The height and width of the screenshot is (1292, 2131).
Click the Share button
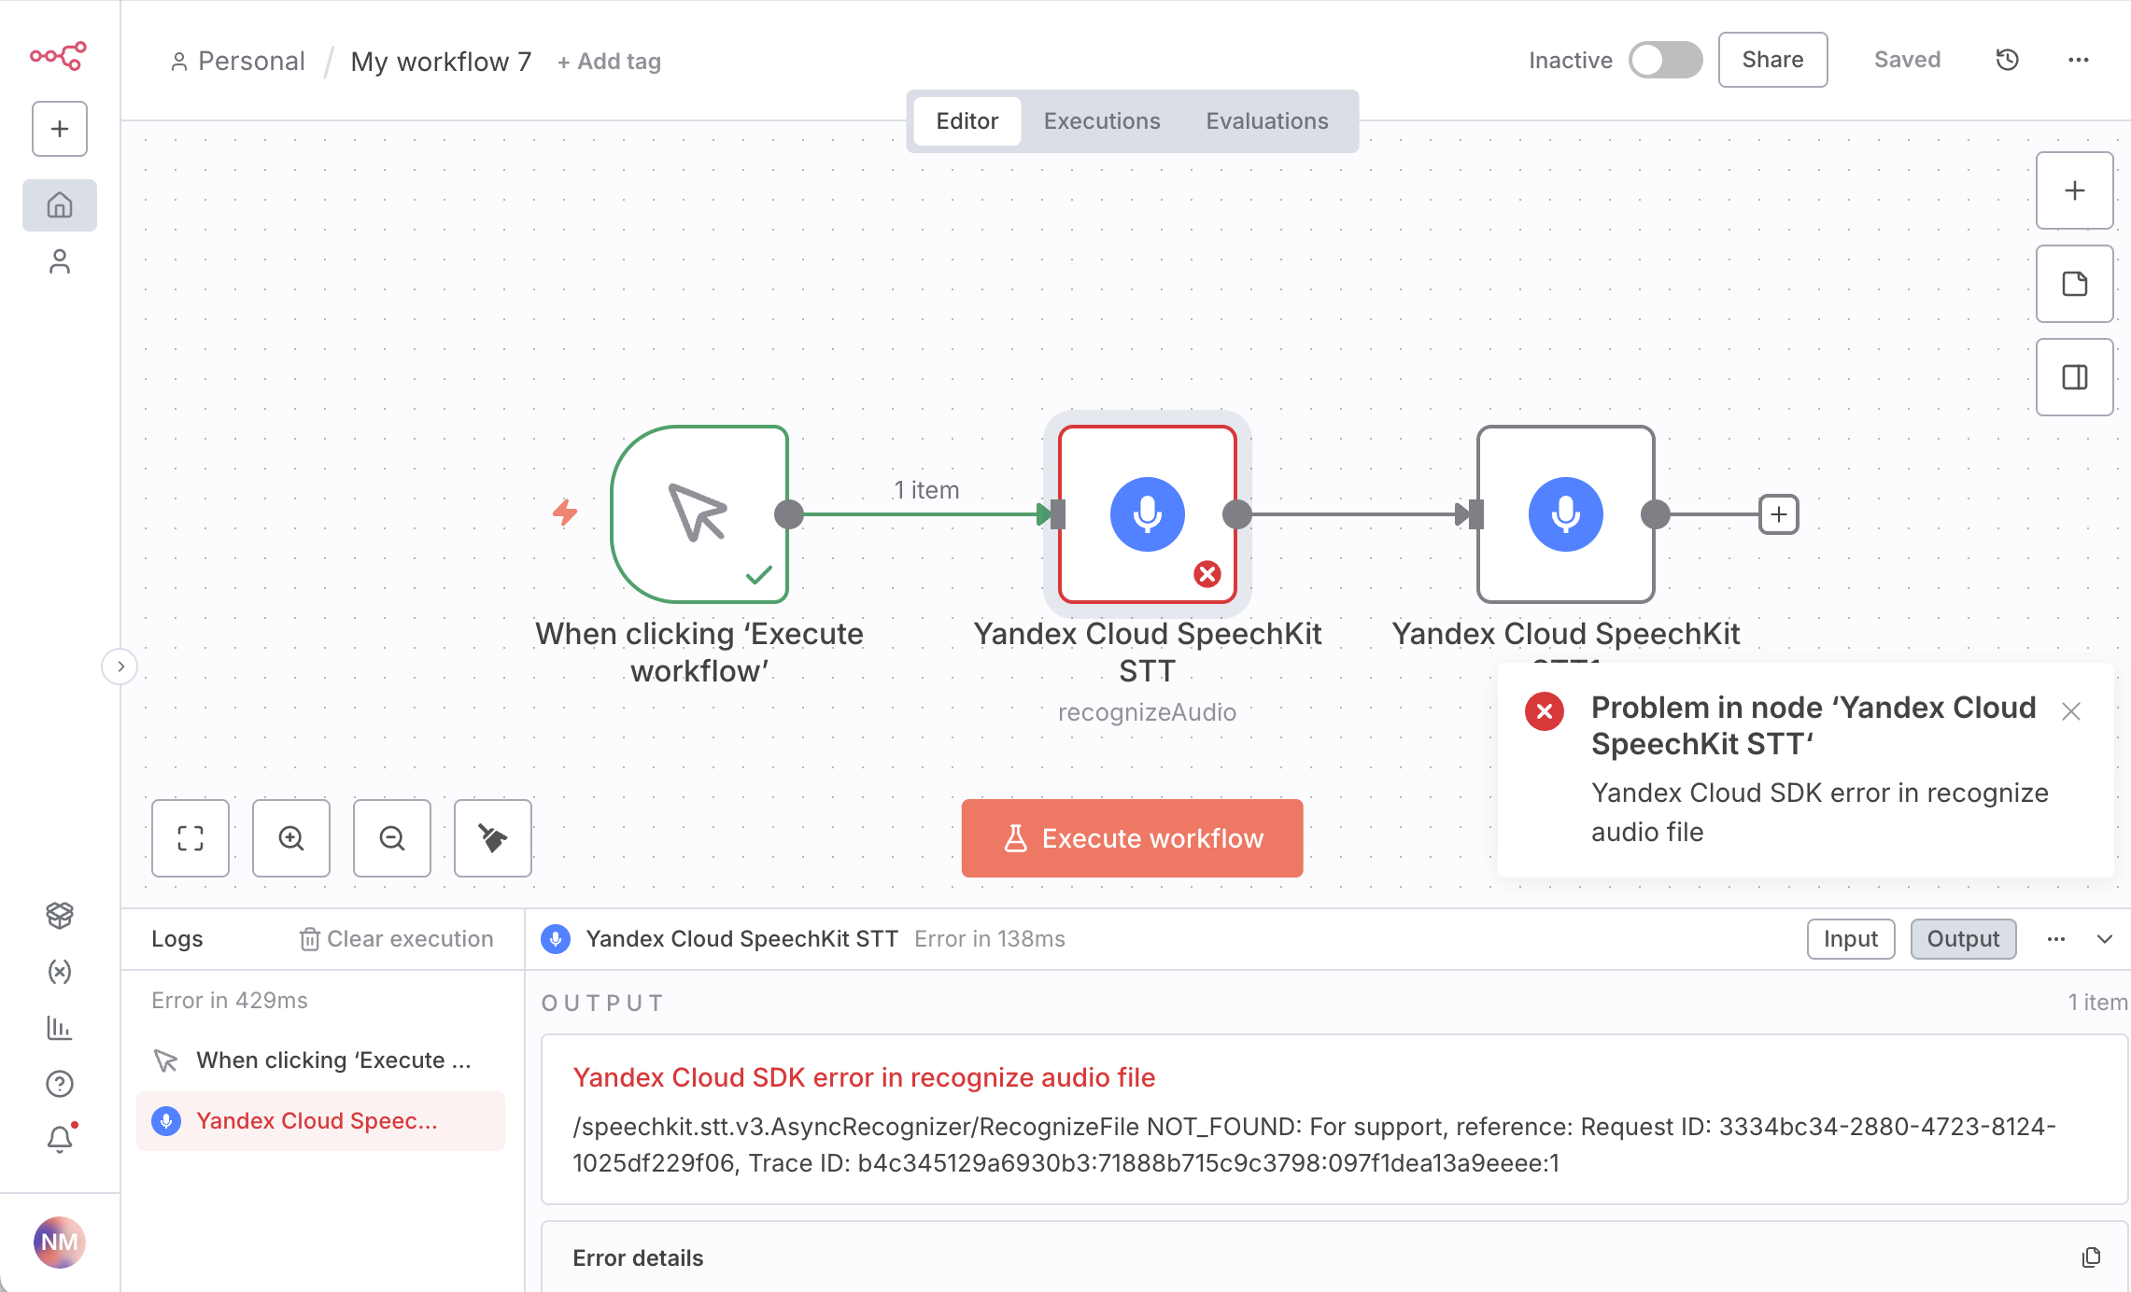pos(1771,59)
